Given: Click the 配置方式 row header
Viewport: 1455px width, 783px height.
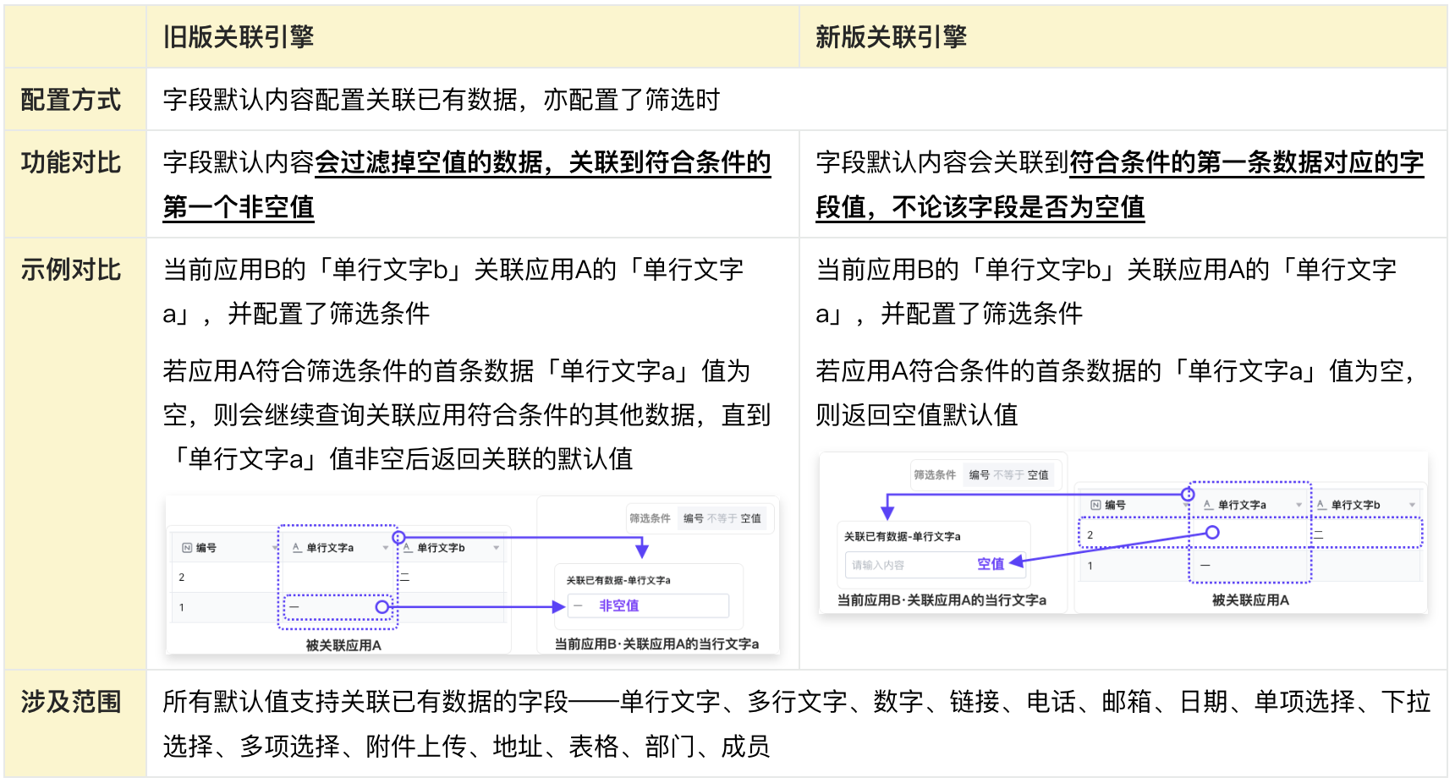Looking at the screenshot, I should (71, 100).
